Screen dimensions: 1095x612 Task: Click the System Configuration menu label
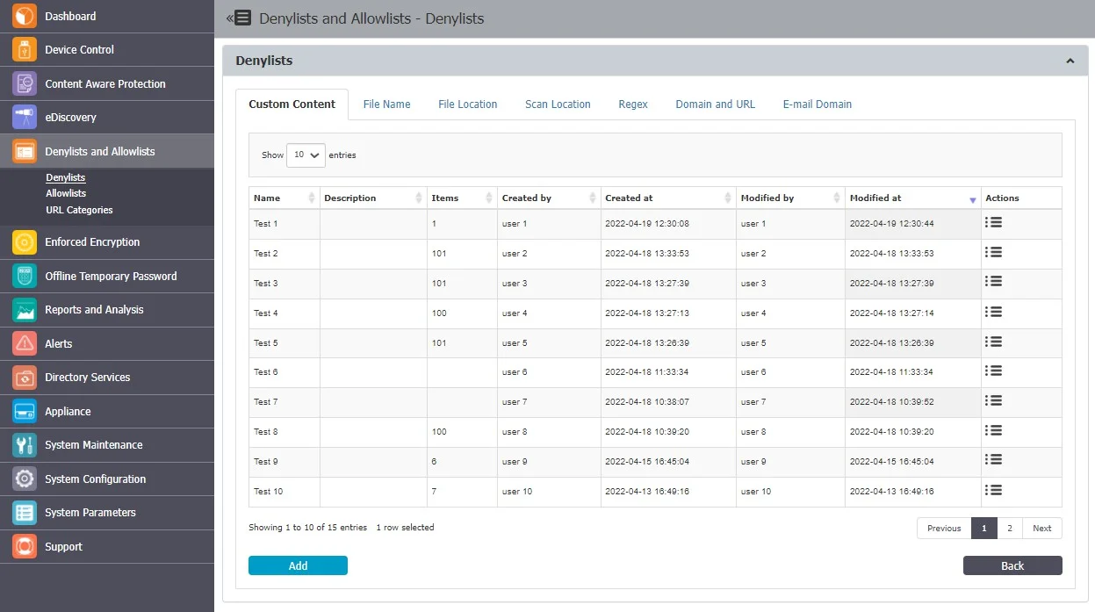[95, 479]
